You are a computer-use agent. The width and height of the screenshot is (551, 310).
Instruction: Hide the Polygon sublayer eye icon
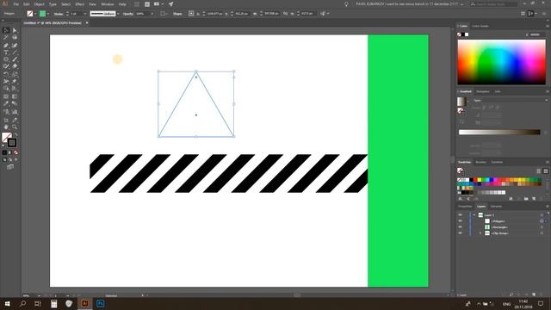pyautogui.click(x=460, y=221)
